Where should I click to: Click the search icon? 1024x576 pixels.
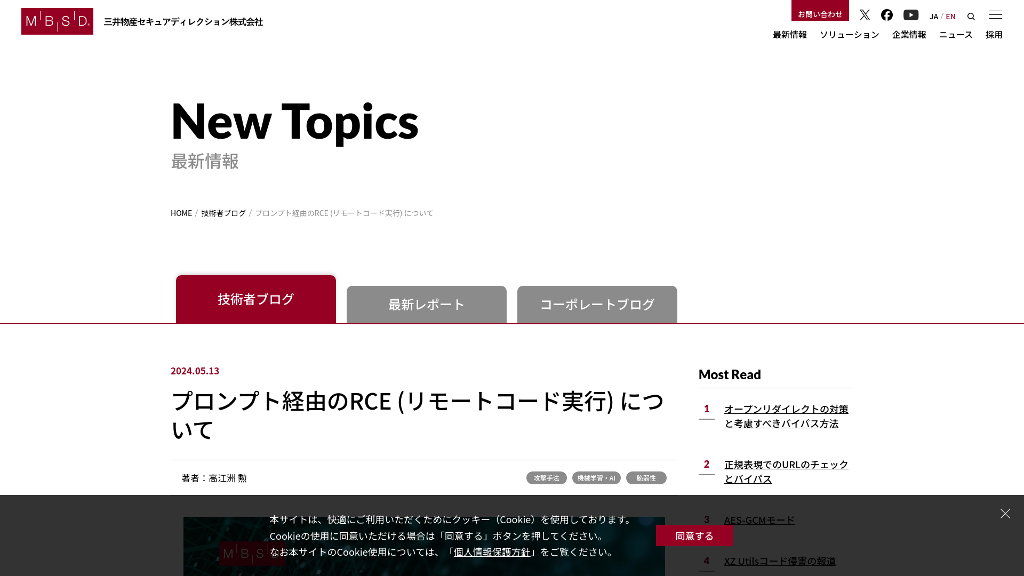pyautogui.click(x=971, y=16)
